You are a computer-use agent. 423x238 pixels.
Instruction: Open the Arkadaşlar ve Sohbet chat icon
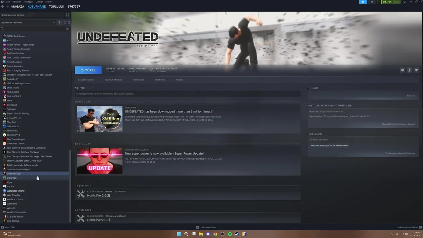pyautogui.click(x=421, y=227)
